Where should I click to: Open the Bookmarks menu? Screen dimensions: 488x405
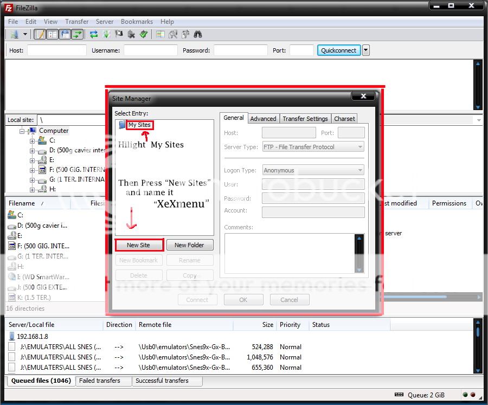pos(137,22)
